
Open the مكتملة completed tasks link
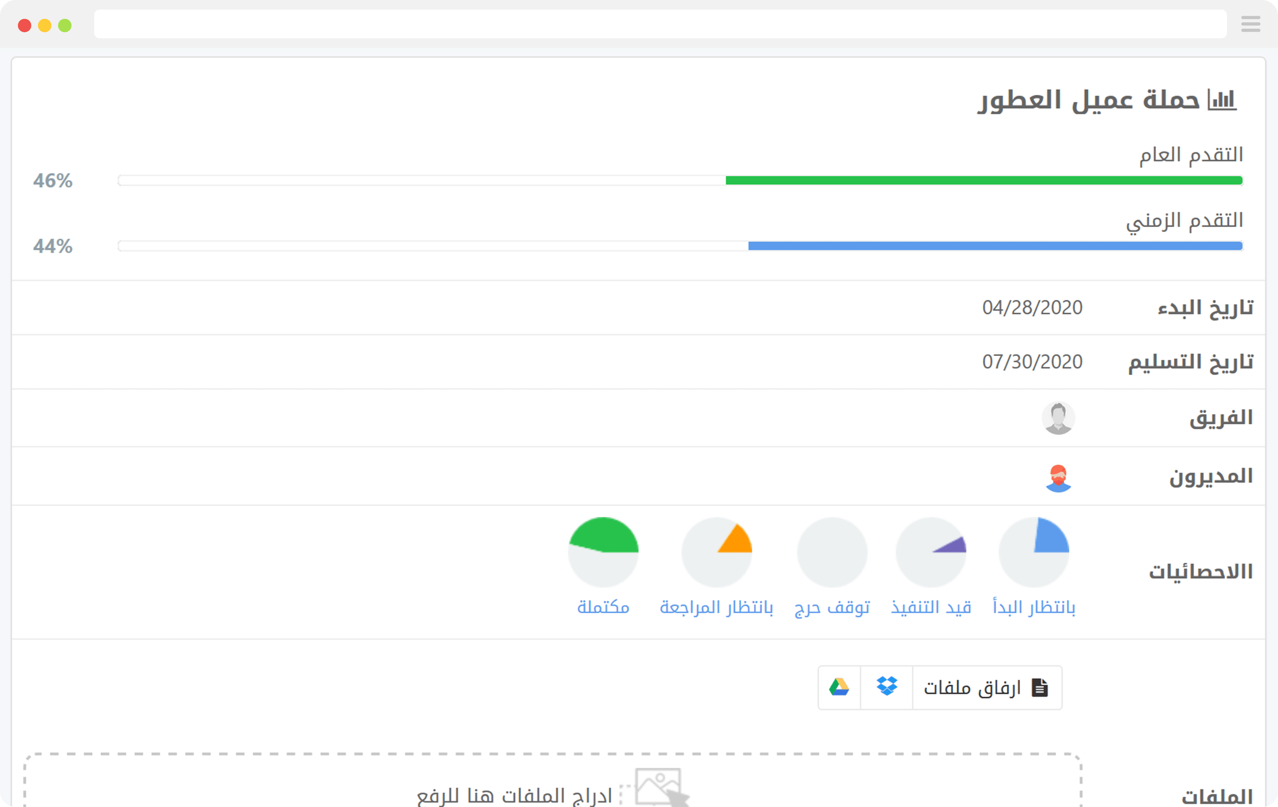pyautogui.click(x=603, y=607)
